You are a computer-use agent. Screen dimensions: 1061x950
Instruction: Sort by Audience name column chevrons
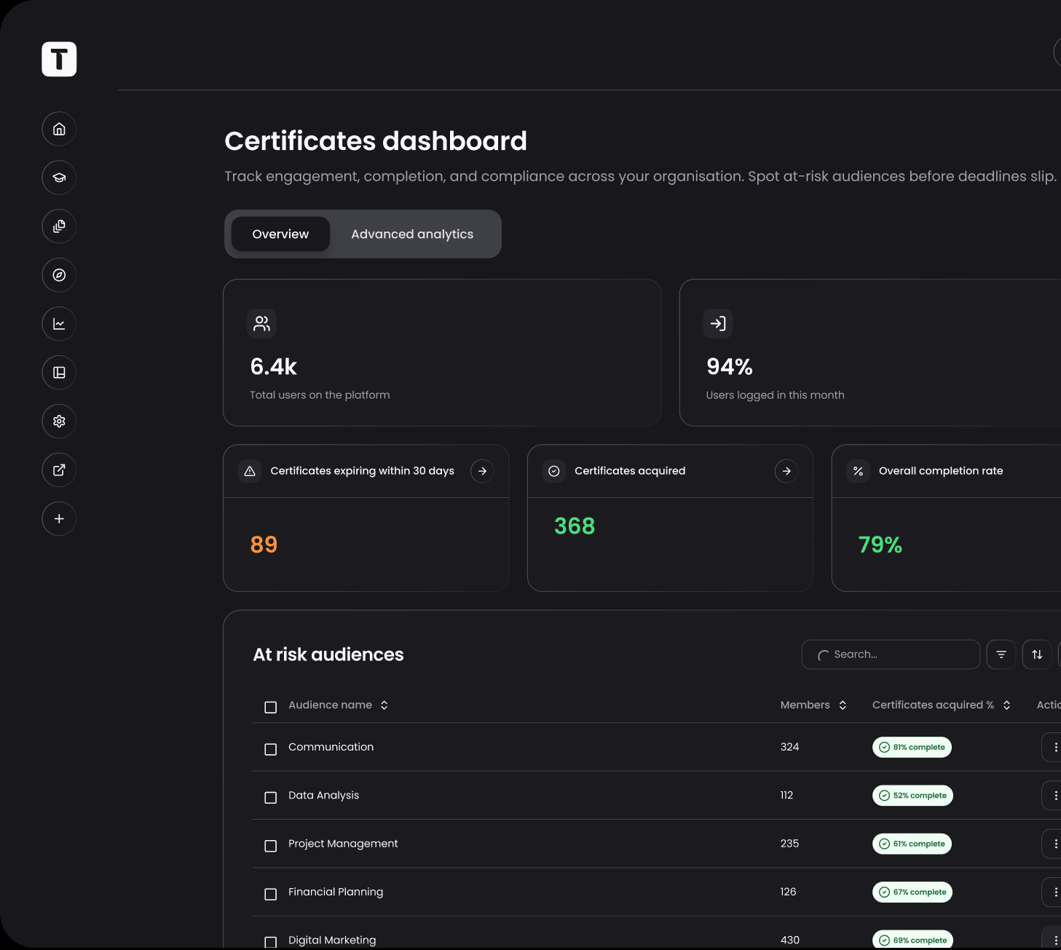tap(384, 705)
